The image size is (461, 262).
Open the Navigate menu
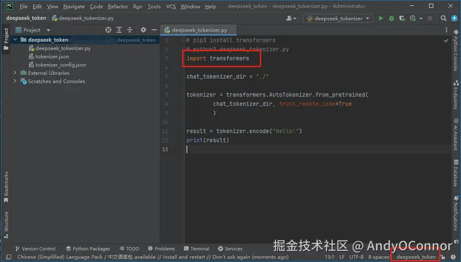click(74, 6)
